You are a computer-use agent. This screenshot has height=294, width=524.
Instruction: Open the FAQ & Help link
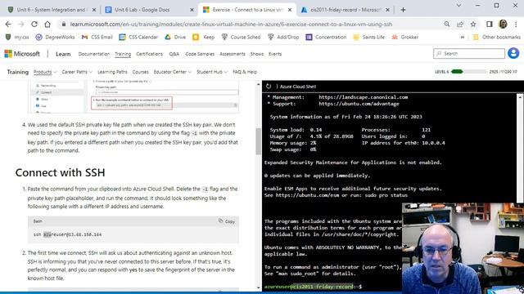[245, 72]
